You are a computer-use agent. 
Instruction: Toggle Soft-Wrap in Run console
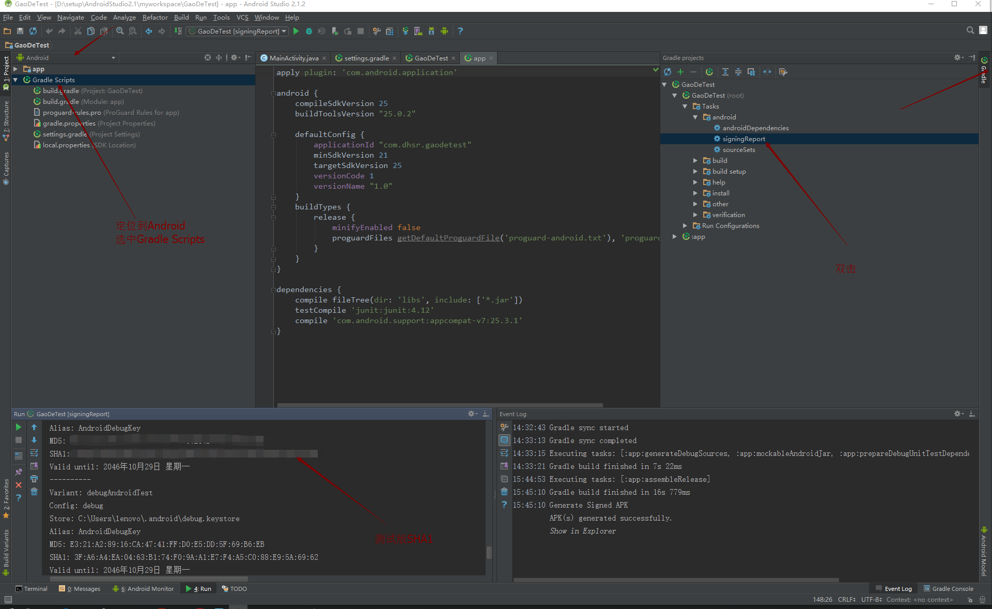click(34, 453)
